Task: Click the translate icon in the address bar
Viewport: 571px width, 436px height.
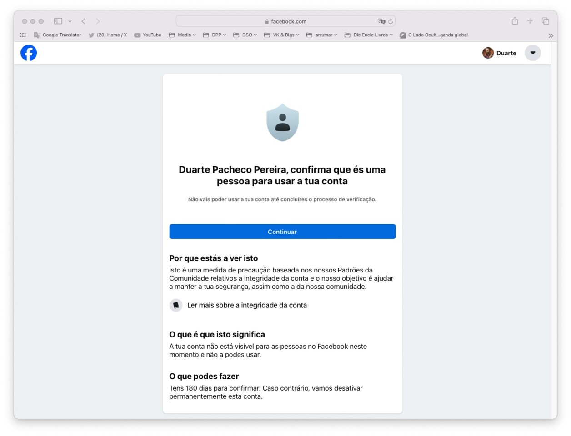Action: (381, 21)
